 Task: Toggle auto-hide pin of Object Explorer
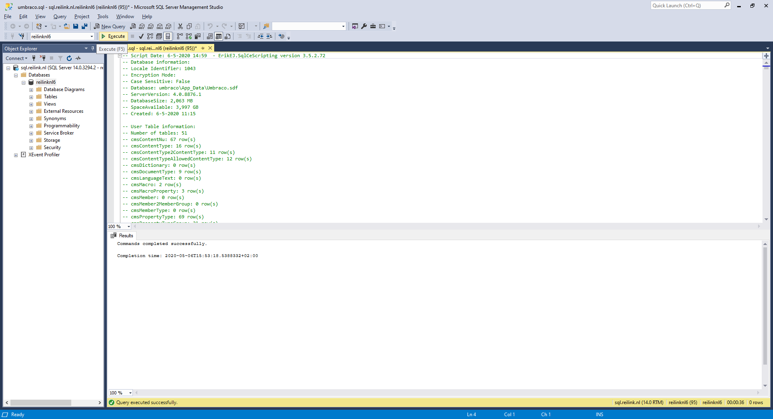coord(93,48)
